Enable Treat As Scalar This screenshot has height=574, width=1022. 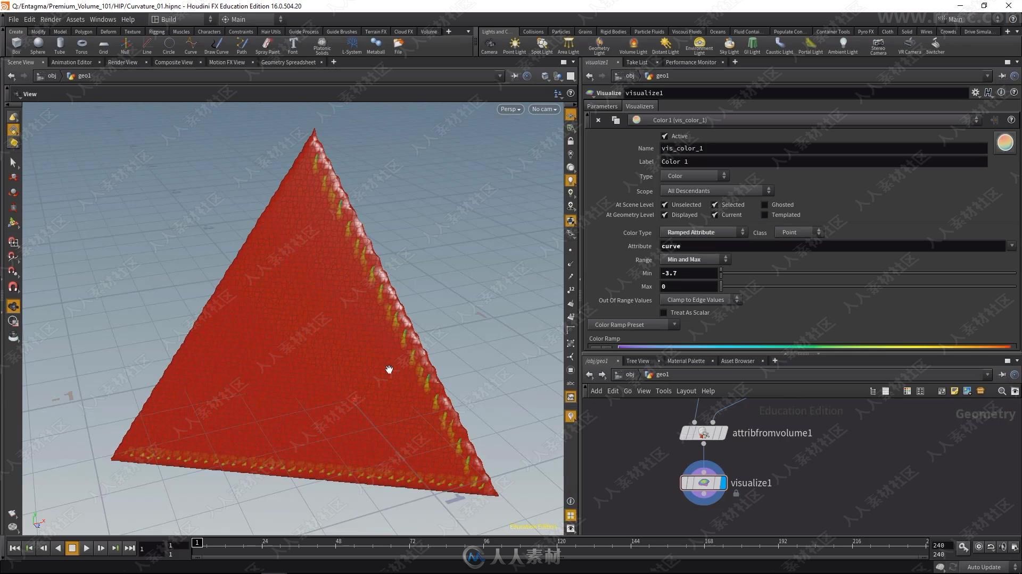click(x=664, y=313)
